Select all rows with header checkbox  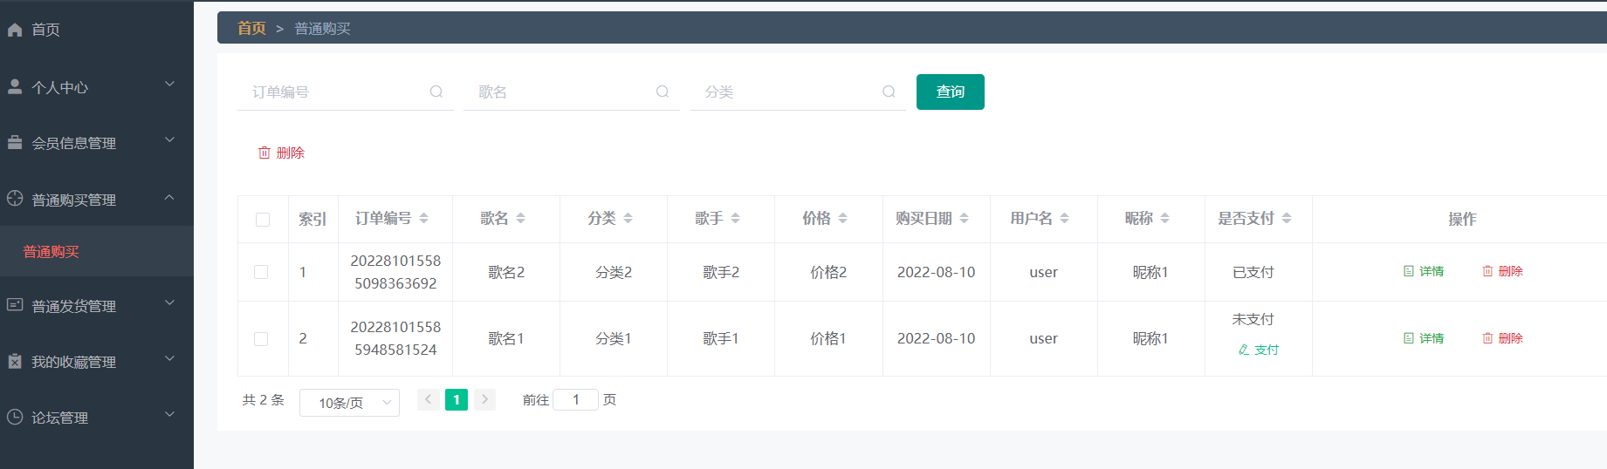(263, 219)
